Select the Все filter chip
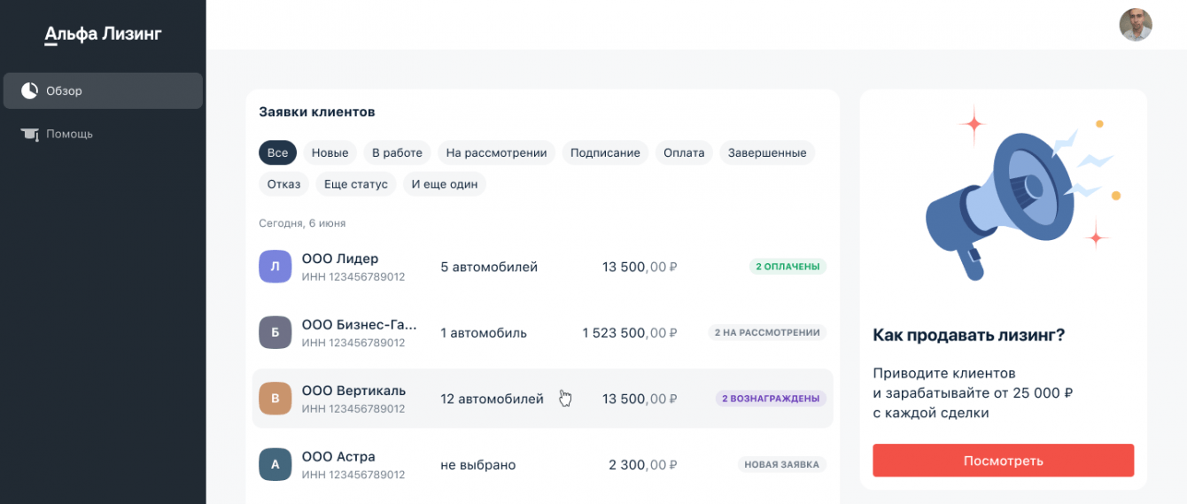This screenshot has height=504, width=1187. pyautogui.click(x=277, y=152)
